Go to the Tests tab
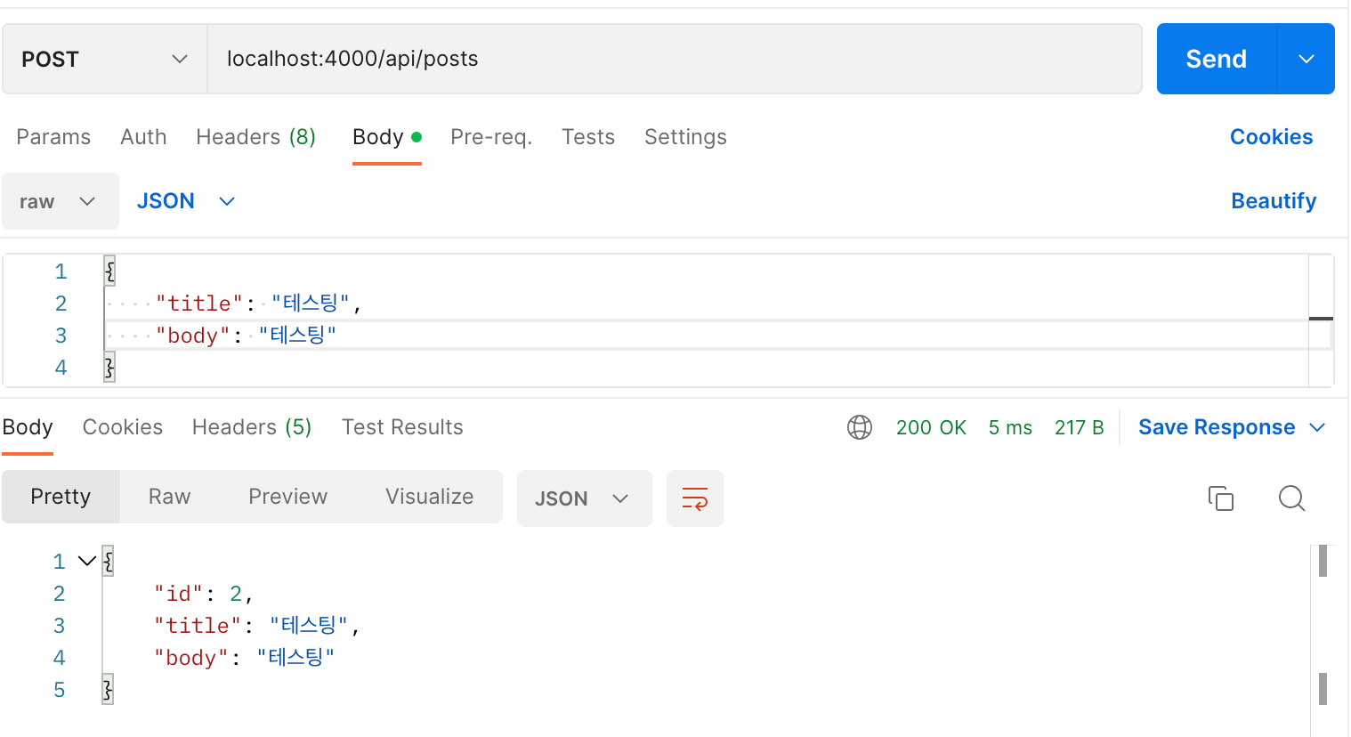 pyautogui.click(x=588, y=137)
